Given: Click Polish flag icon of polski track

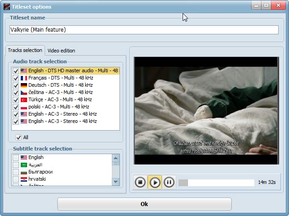Looking at the screenshot, I should click(24, 107).
